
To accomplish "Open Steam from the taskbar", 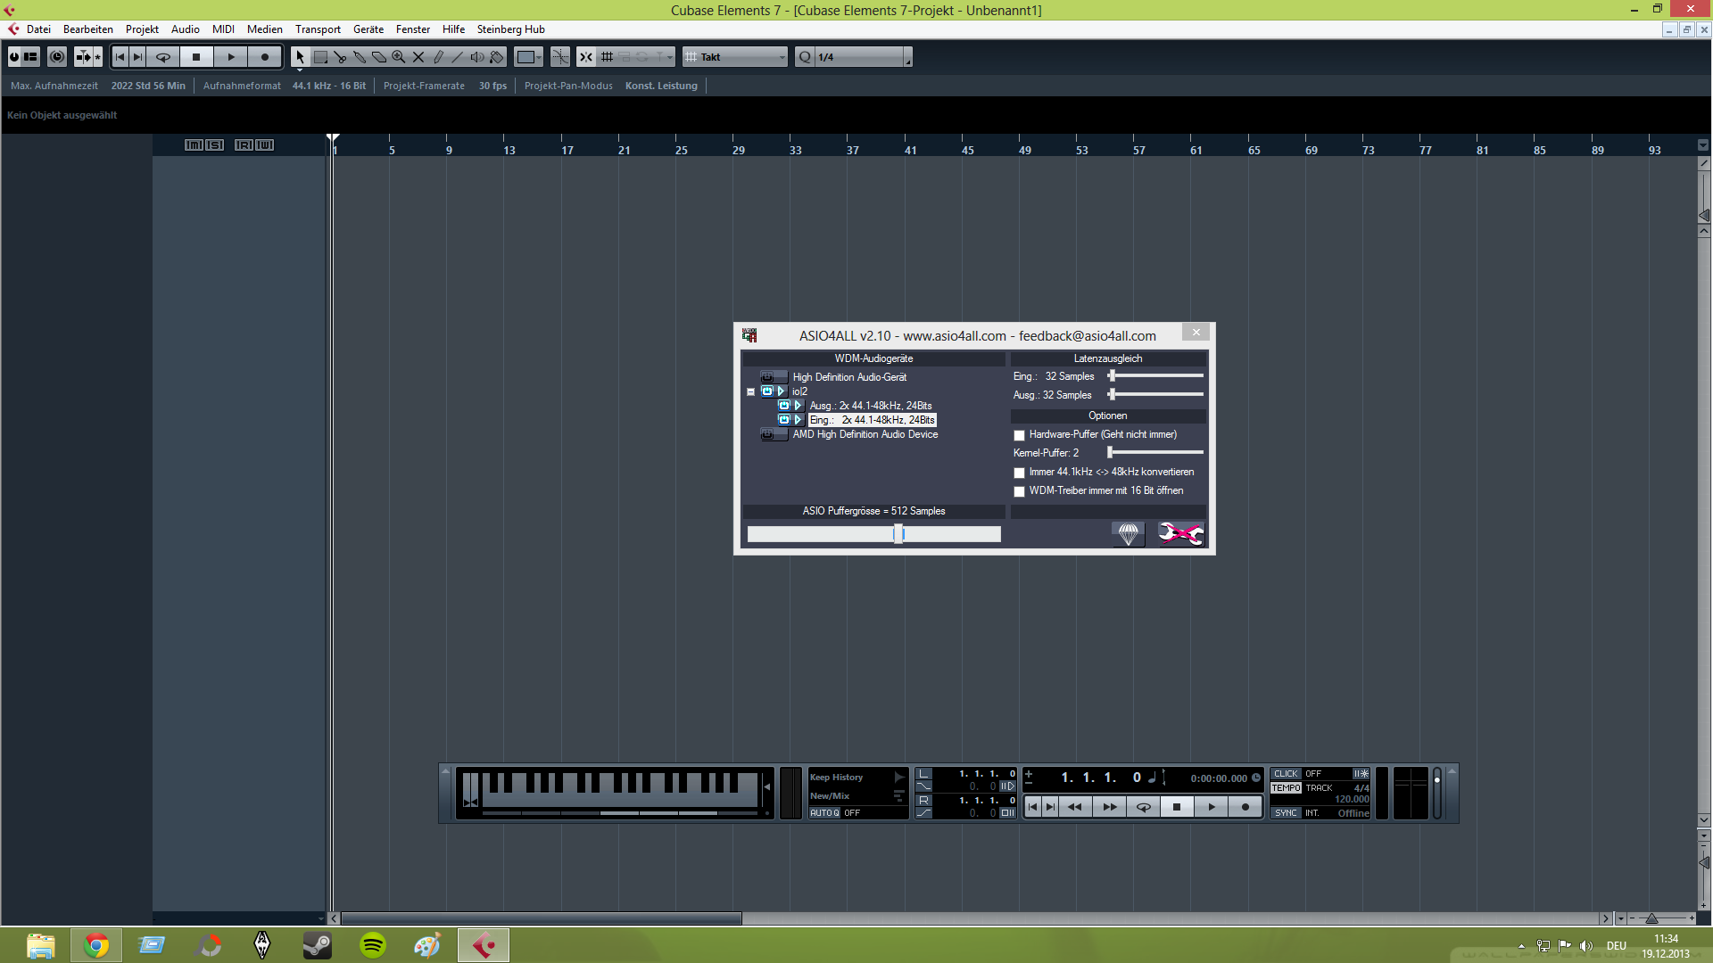I will 317,945.
